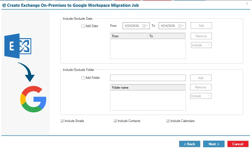Toggle the Include Calendars checkbox
Viewport: 252px width, 150px height.
[x=168, y=121]
